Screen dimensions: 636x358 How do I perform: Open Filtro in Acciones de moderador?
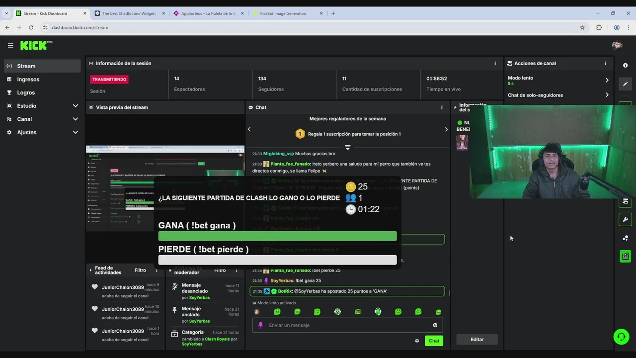[x=220, y=270]
